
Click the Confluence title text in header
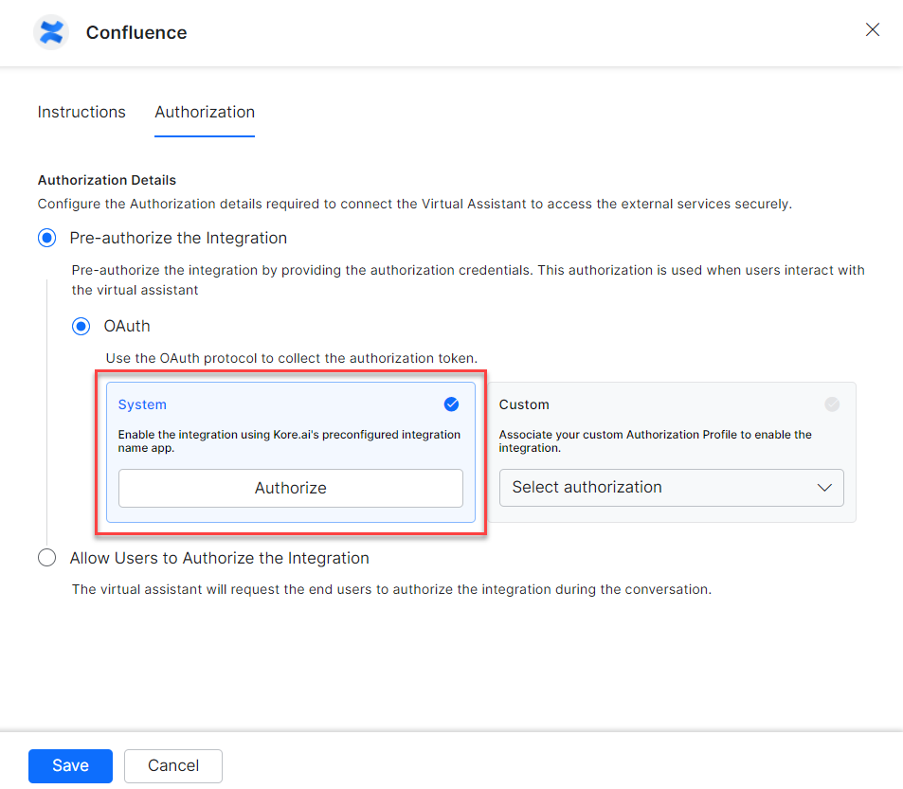point(136,32)
